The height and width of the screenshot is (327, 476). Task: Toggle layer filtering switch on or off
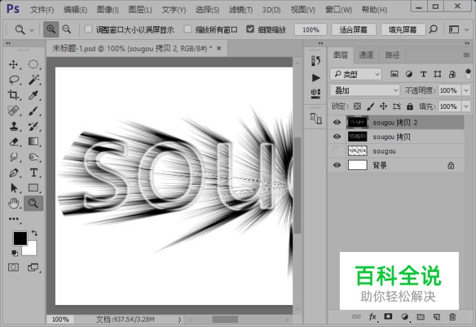468,74
